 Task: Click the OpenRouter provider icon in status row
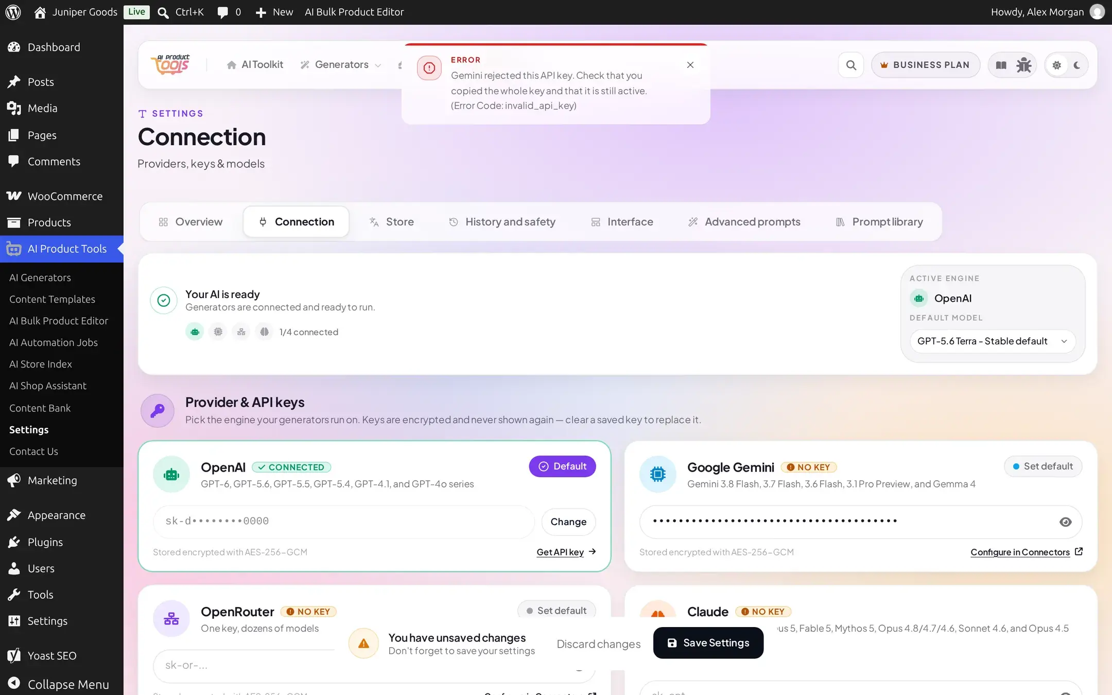pos(241,332)
